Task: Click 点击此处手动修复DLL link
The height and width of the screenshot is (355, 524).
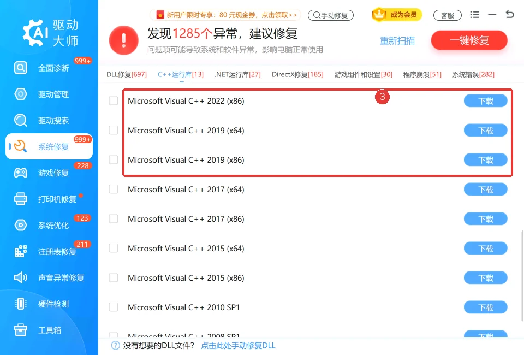Action: tap(238, 346)
